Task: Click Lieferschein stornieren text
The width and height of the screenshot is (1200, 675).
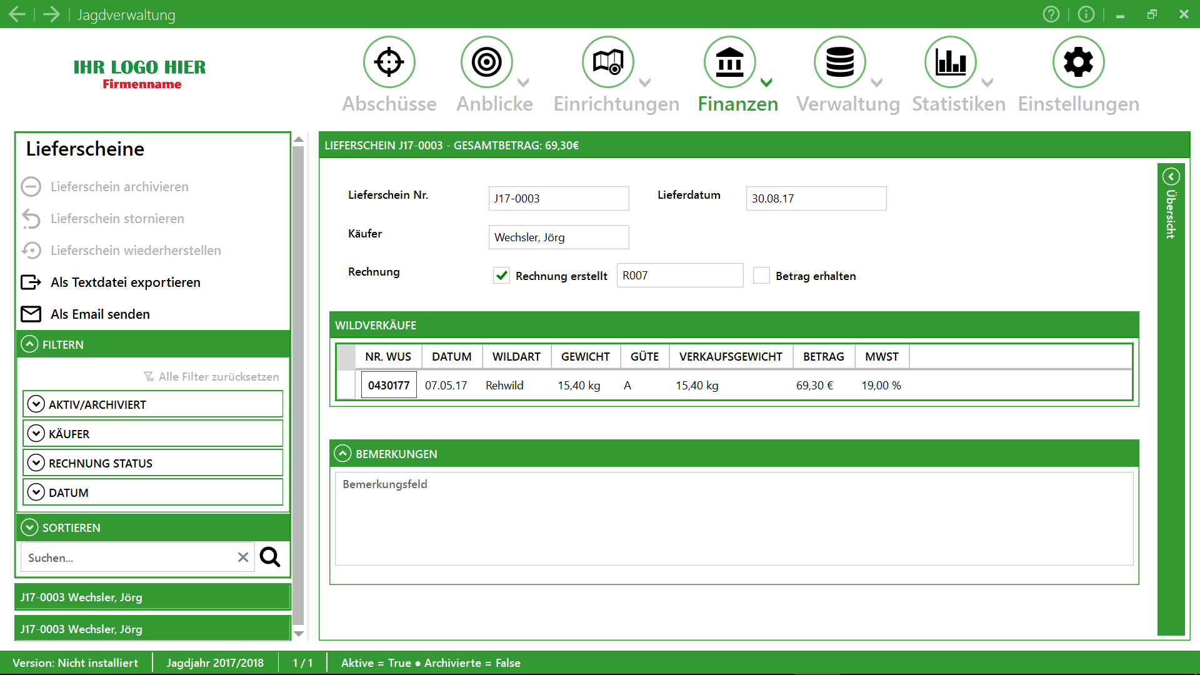Action: 117,218
